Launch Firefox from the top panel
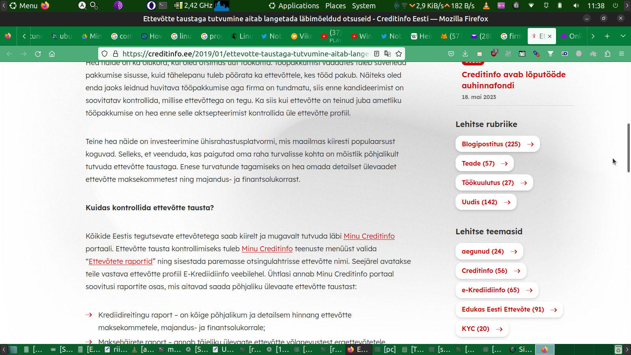Viewport: 631px width, 355px height. click(x=45, y=6)
